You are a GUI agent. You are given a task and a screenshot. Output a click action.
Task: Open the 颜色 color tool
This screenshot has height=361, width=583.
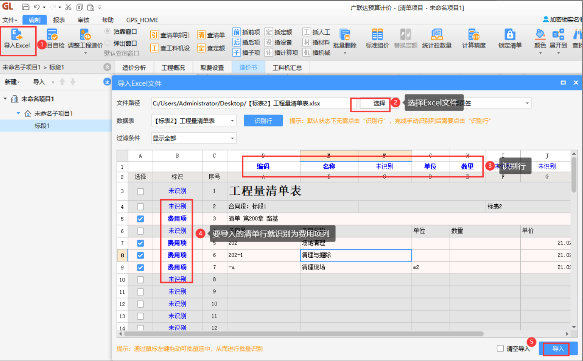coord(540,40)
